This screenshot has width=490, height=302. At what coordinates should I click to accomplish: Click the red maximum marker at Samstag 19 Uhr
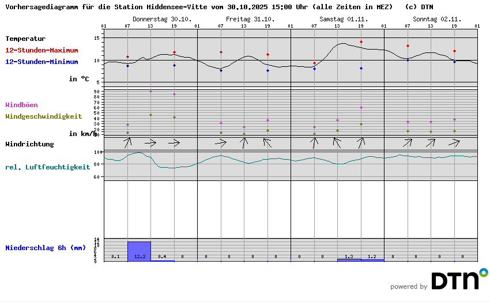(361, 42)
